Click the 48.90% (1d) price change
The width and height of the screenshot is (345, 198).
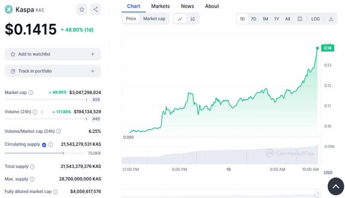(77, 30)
